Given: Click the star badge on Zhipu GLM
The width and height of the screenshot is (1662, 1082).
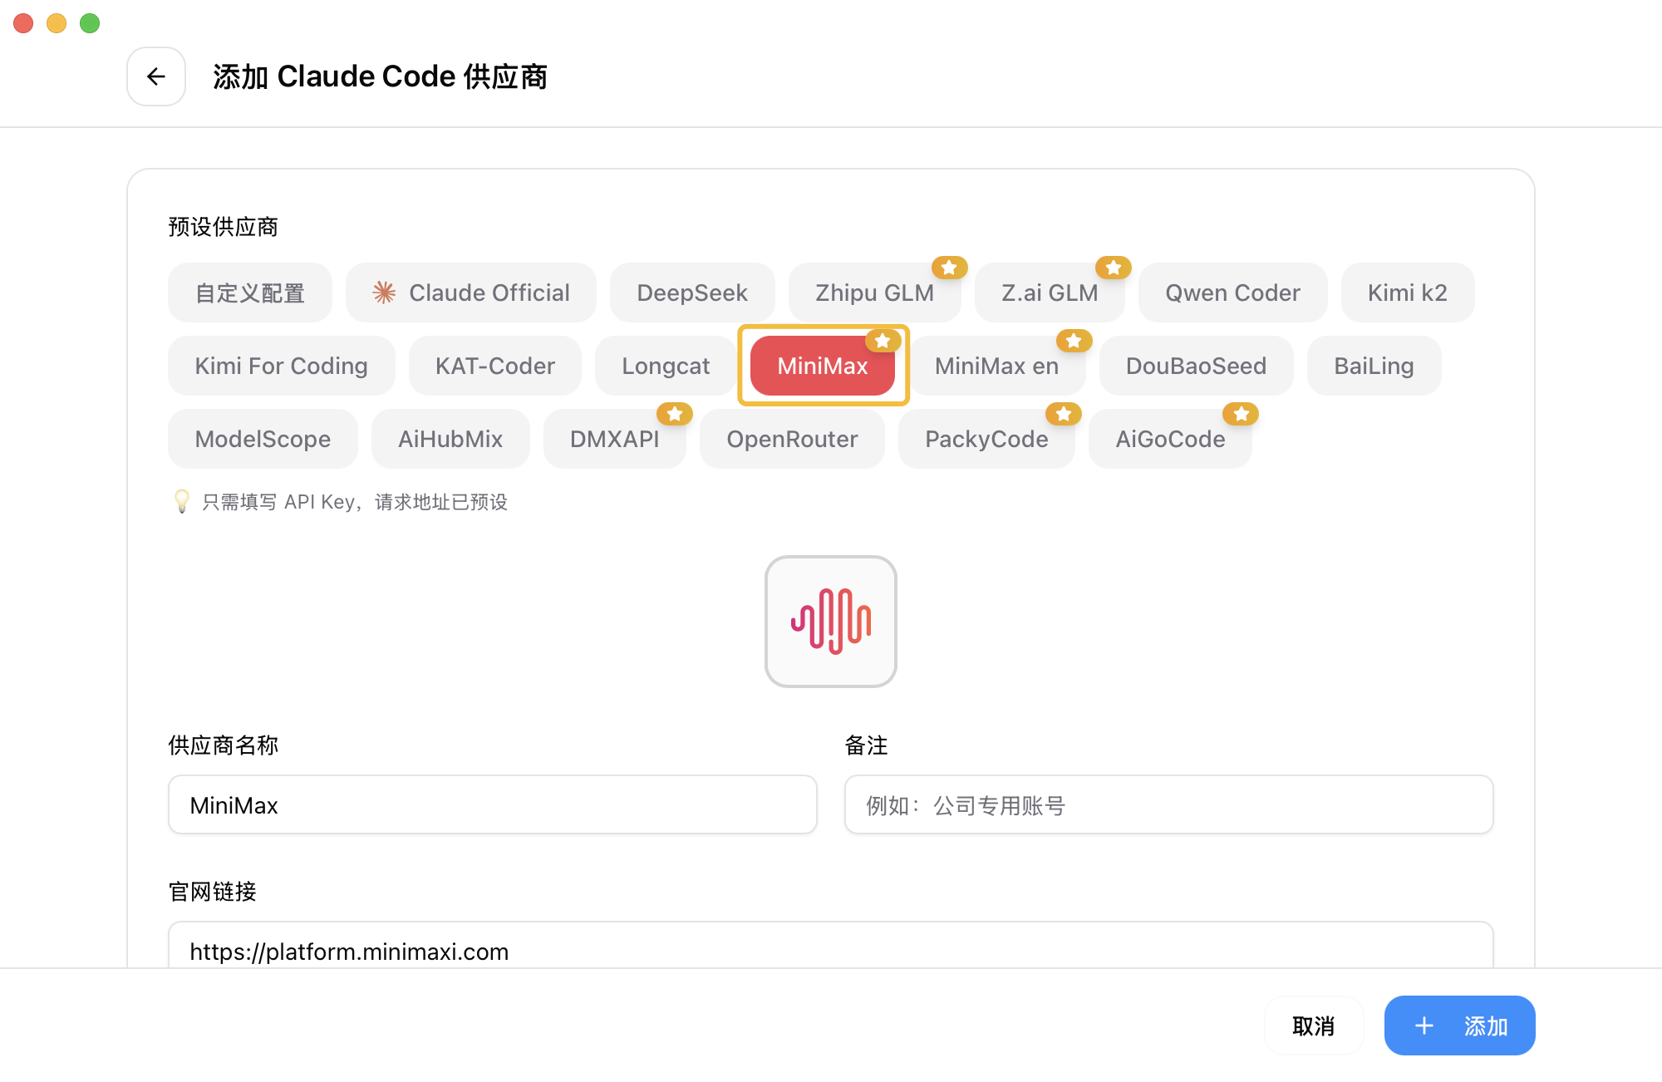Looking at the screenshot, I should pos(949,268).
